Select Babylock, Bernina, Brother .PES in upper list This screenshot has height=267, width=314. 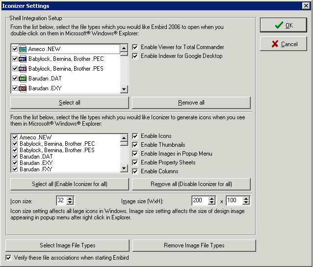click(x=66, y=69)
